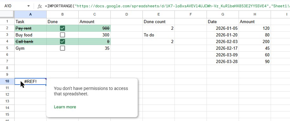Select the 80 amount cell
Screen dimensions: 290x121
click(x=255, y=35)
